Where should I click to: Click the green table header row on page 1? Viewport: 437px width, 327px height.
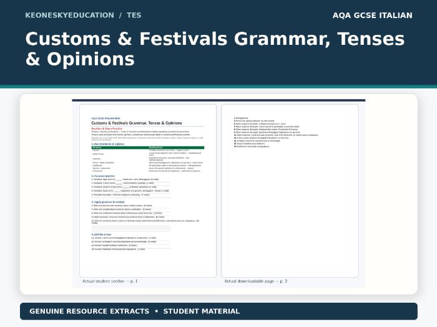pyautogui.click(x=148, y=148)
